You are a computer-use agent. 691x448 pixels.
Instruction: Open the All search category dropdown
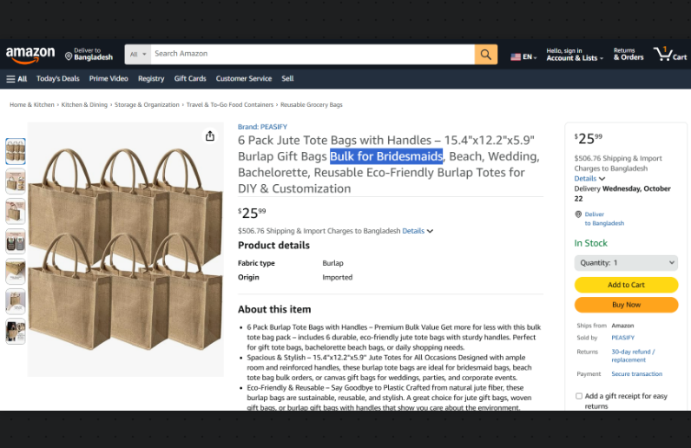coord(138,54)
